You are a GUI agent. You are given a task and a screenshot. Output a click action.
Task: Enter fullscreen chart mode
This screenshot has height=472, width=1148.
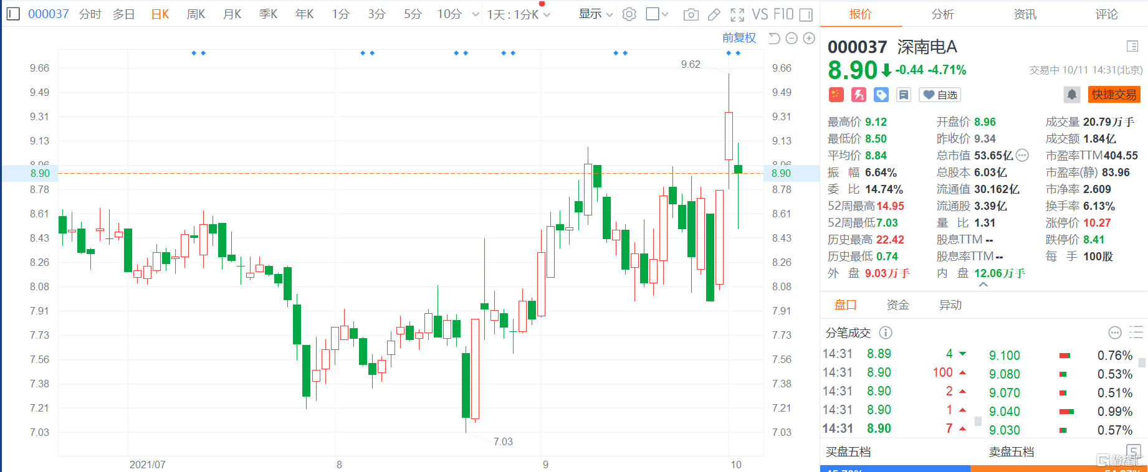pos(737,14)
